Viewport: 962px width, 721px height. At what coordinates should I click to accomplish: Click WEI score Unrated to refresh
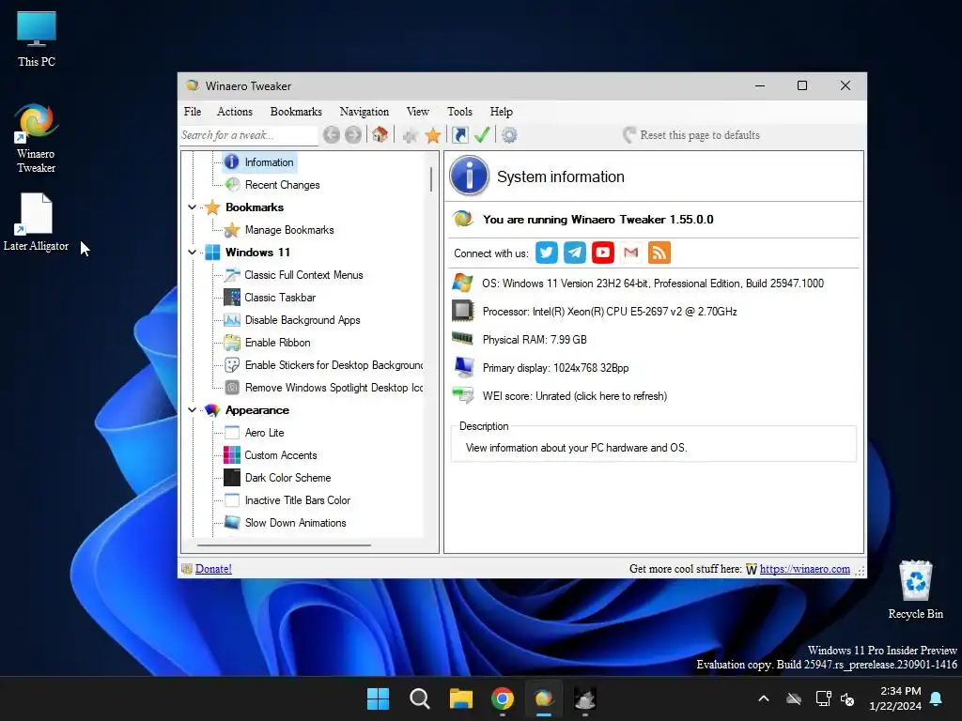tap(575, 396)
